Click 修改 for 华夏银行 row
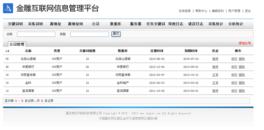Image resolution: width=264 pixels, height=130 pixels. click(234, 67)
